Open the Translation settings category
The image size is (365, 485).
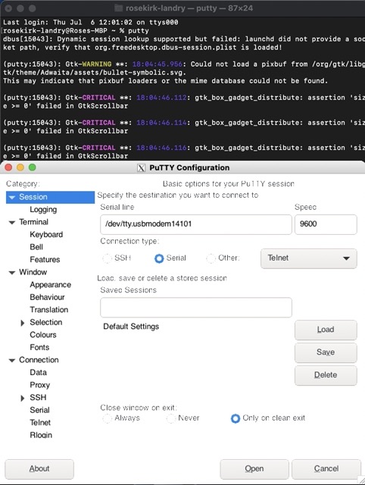click(49, 310)
